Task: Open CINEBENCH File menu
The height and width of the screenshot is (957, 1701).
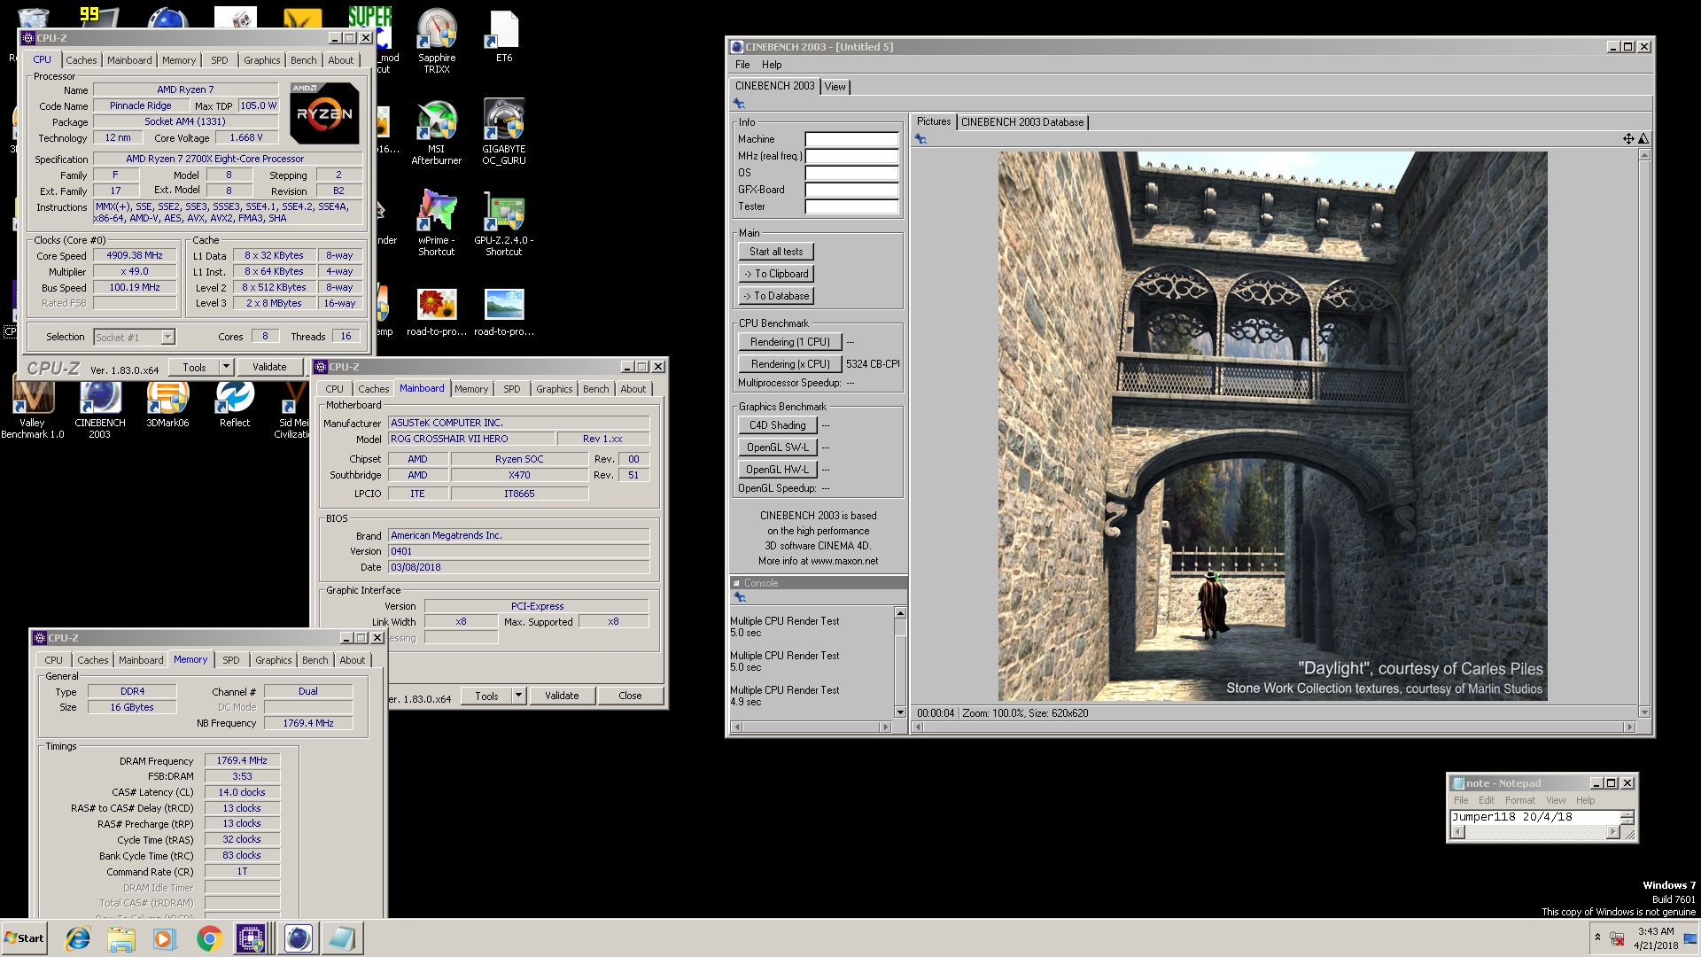Action: [x=742, y=65]
